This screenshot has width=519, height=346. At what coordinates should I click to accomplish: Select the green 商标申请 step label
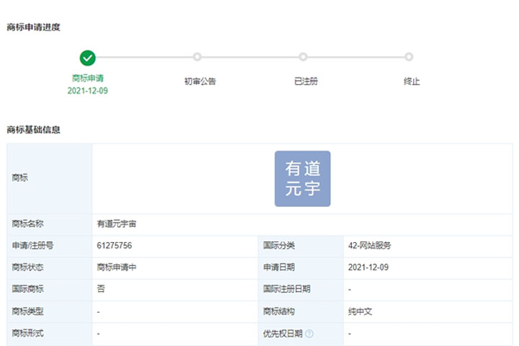pyautogui.click(x=88, y=78)
